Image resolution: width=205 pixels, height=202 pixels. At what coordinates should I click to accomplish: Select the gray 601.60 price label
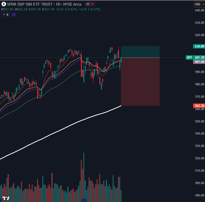[x=199, y=62]
